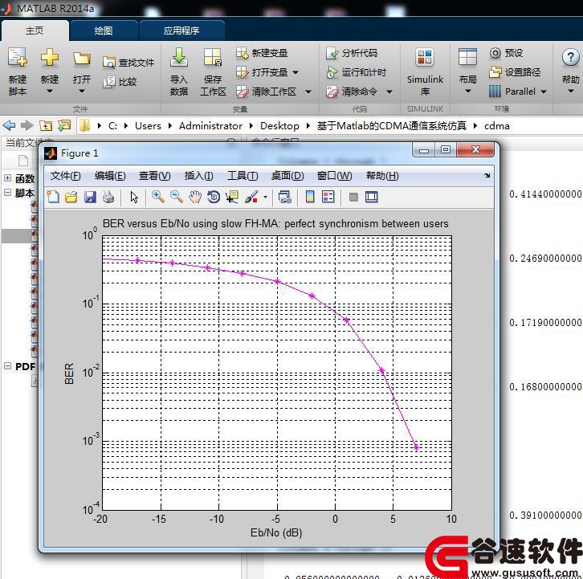
Task: Switch to the 绘图 tab
Action: tap(104, 31)
